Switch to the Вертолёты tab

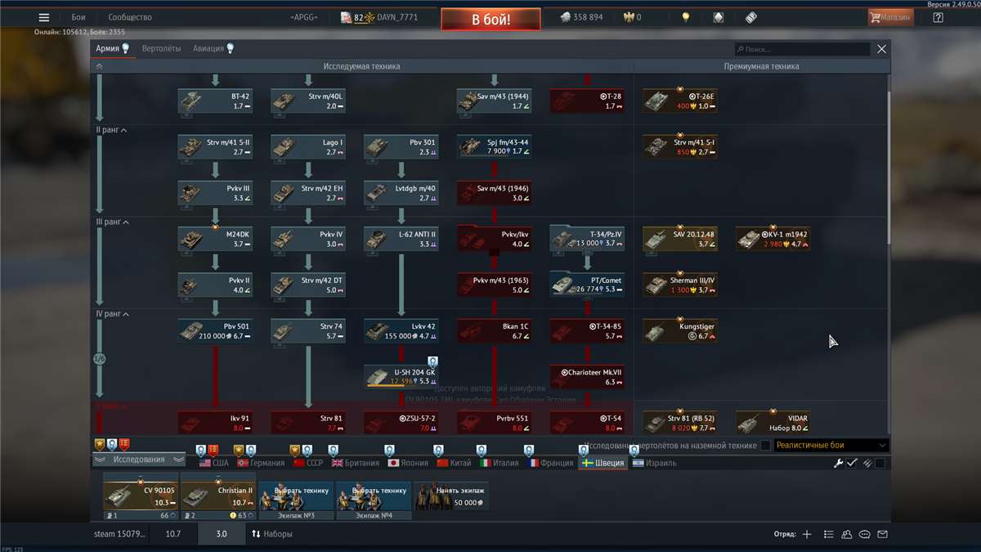click(x=161, y=48)
